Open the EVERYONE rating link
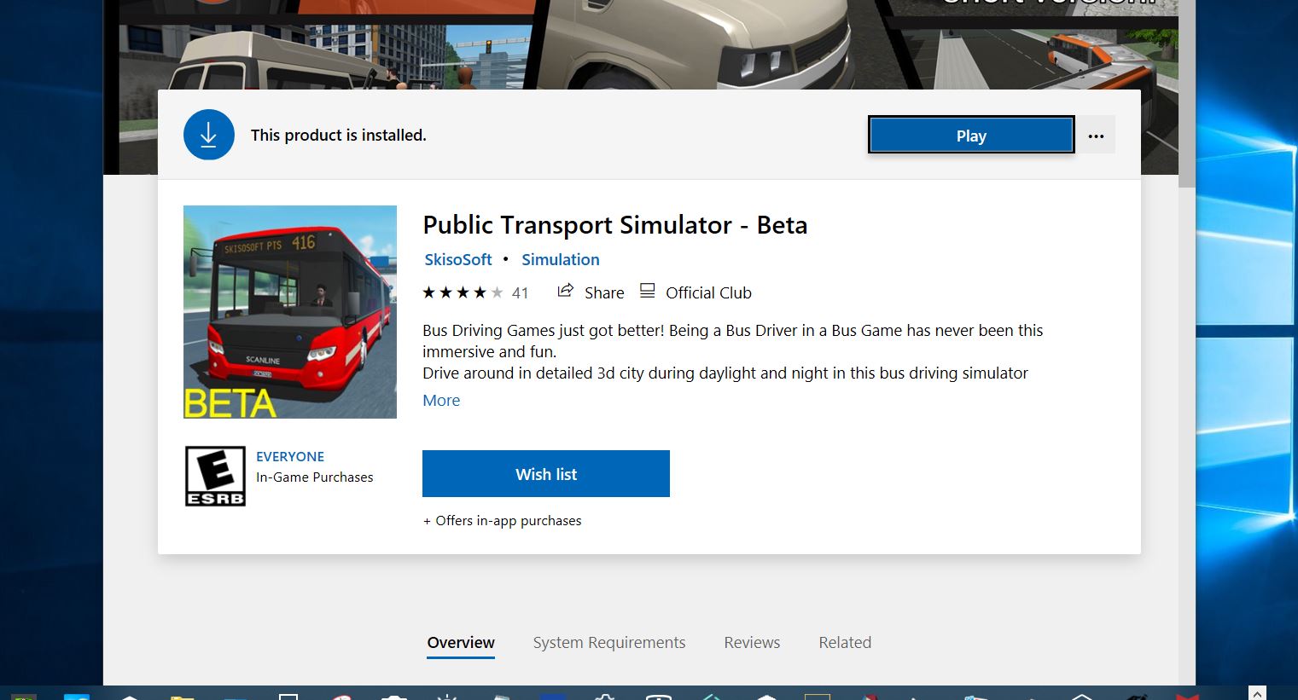1298x700 pixels. (x=290, y=457)
